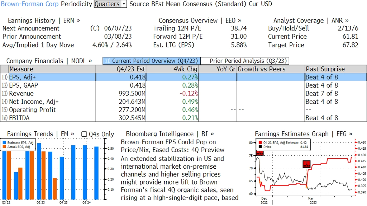Open Bloomberg Intelligence BI section
Viewport: 367px width, 206px height.
(170, 134)
